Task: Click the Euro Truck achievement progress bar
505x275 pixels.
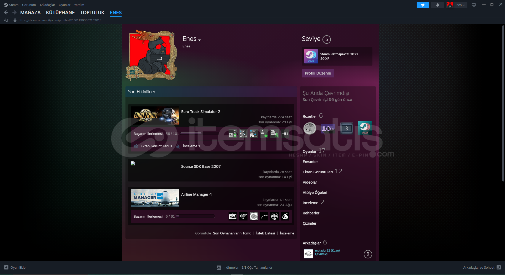Action: click(200, 134)
